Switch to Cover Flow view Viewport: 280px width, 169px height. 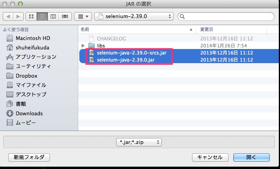pyautogui.click(x=65, y=16)
